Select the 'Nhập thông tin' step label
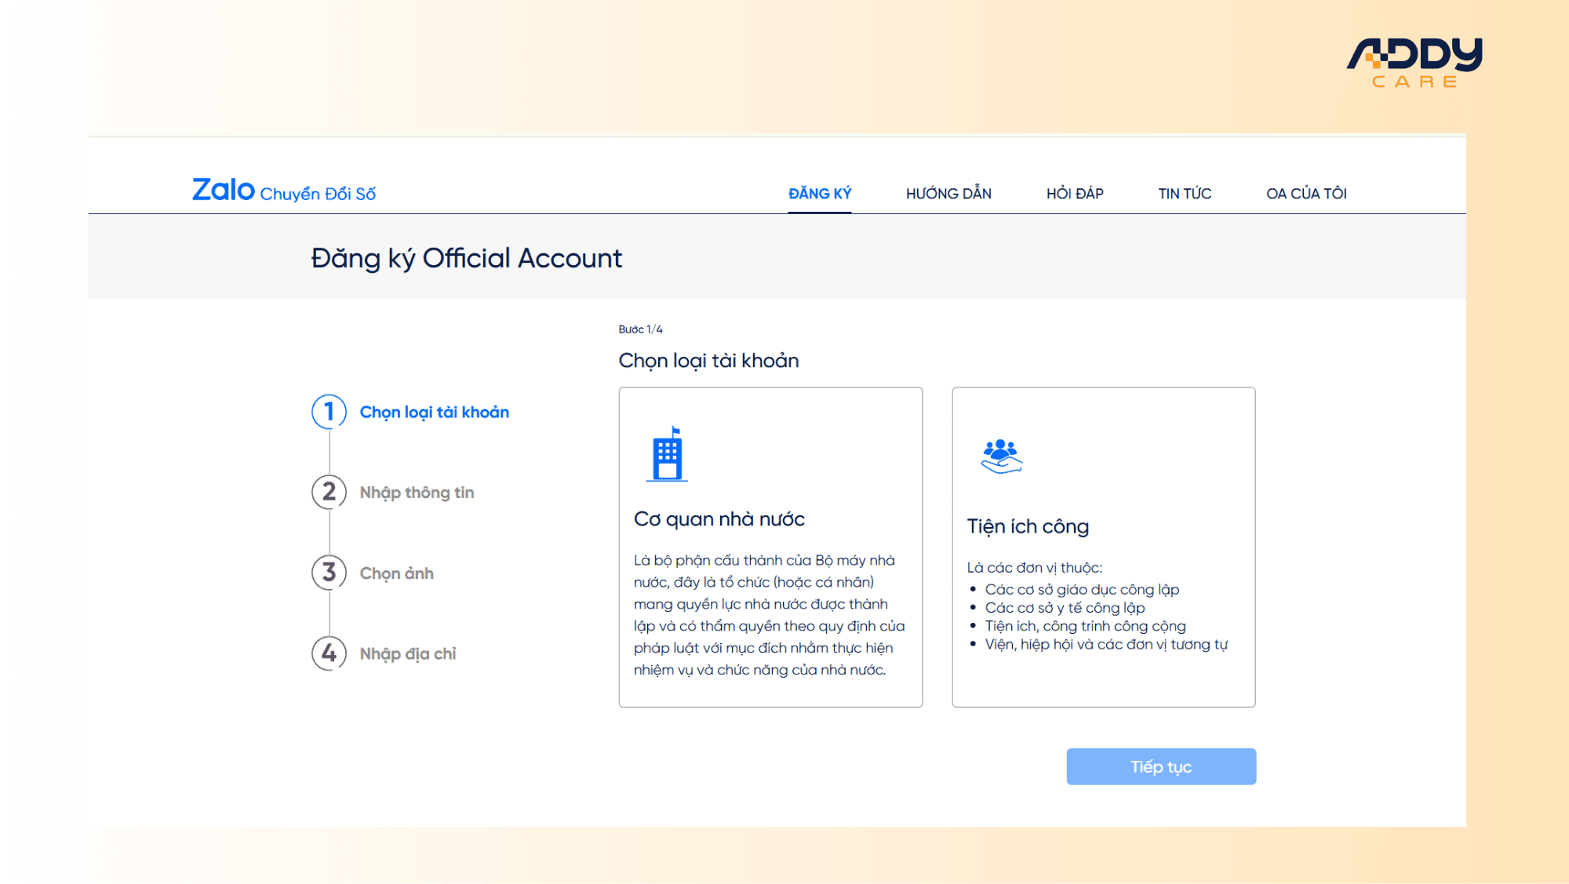Viewport: 1569px width, 884px height. [x=417, y=493]
